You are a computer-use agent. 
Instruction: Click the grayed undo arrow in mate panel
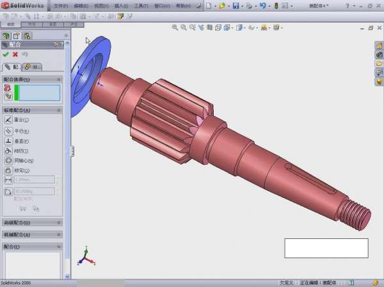(x=25, y=54)
